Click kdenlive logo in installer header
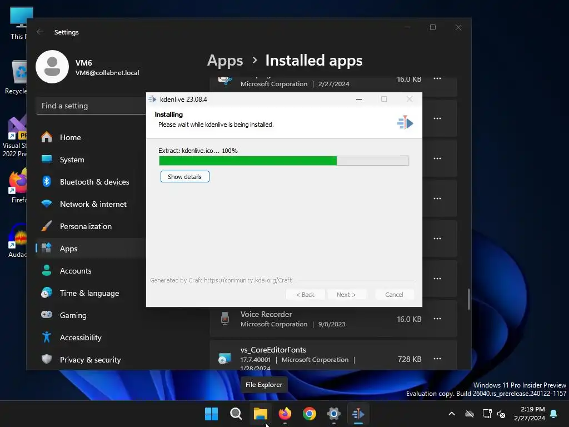The image size is (569, 427). pos(405,123)
